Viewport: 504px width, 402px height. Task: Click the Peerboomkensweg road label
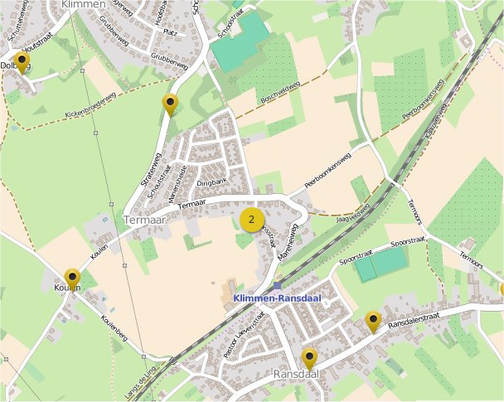pos(327,170)
